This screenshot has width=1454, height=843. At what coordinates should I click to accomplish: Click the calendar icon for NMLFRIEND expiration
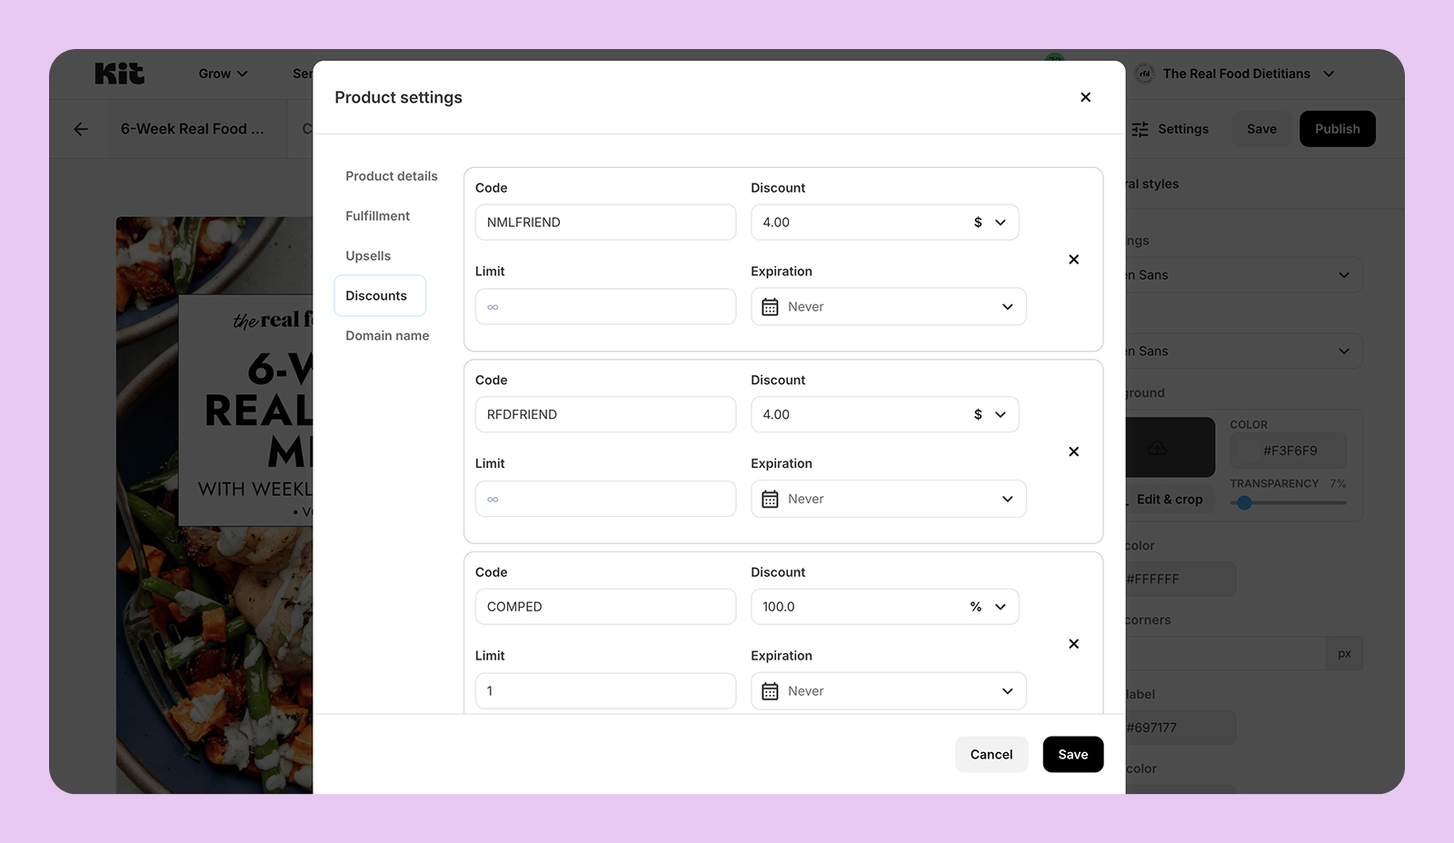click(x=770, y=307)
